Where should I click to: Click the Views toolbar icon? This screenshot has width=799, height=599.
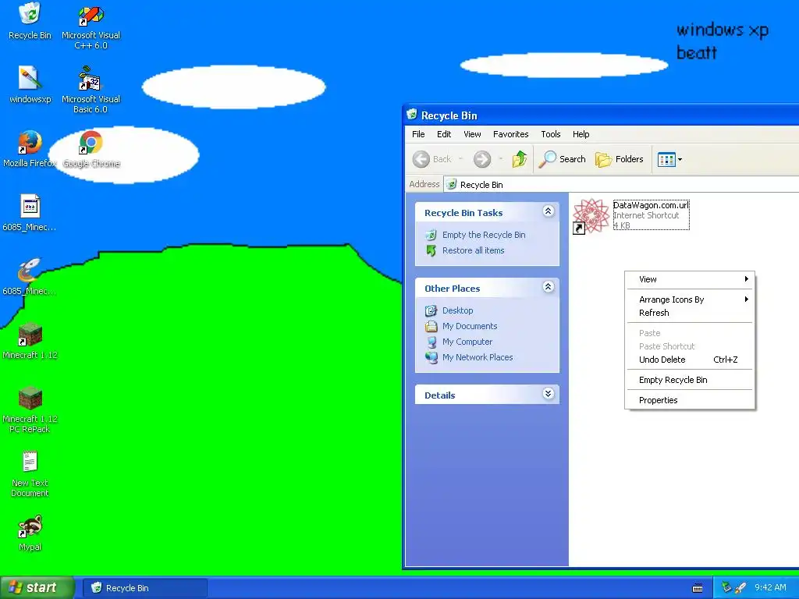pos(666,159)
